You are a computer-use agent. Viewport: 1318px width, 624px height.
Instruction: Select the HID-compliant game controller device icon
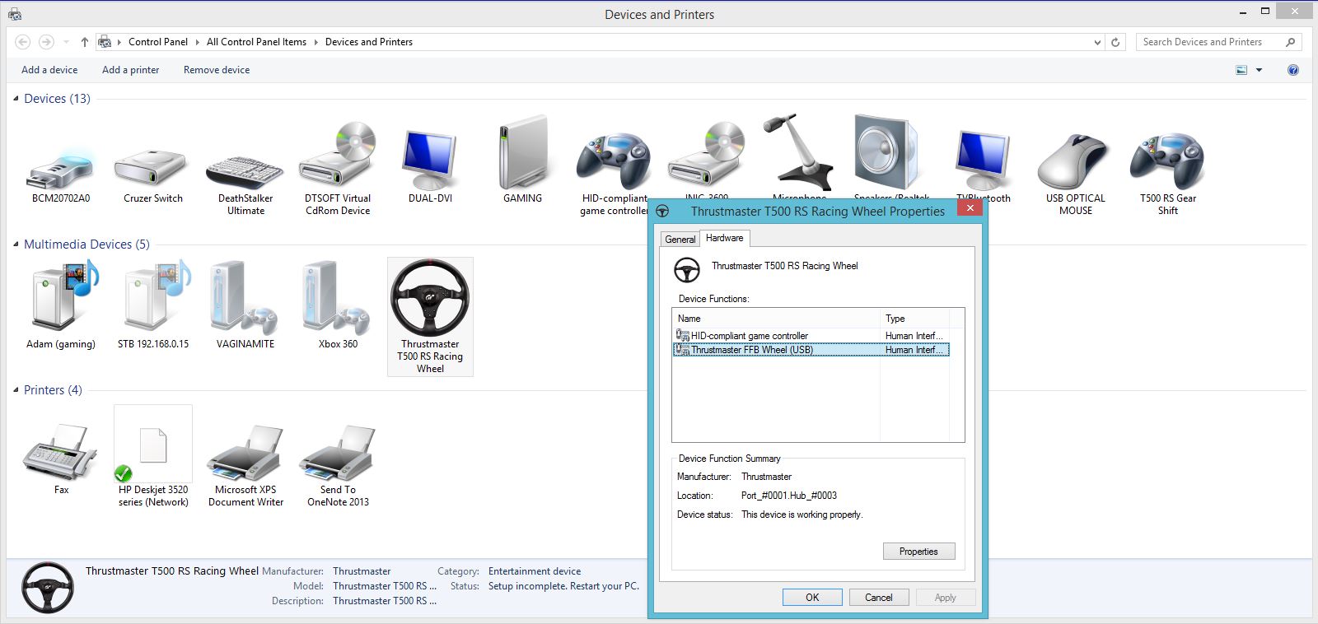tap(614, 161)
